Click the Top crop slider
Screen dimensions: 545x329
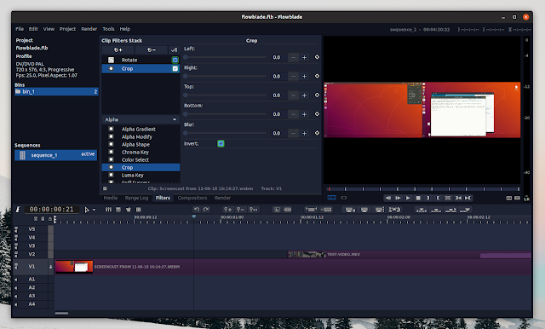coord(225,95)
